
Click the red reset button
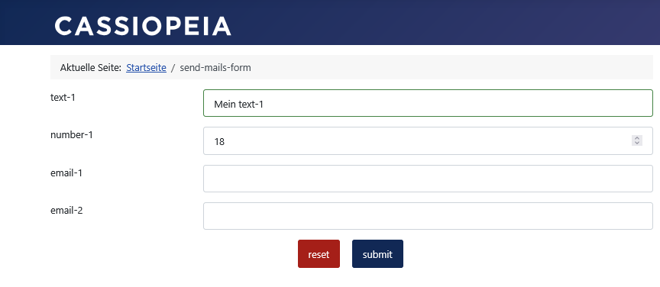tap(319, 253)
